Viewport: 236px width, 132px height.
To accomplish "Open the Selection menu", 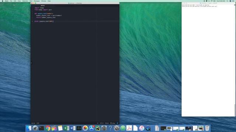I will tap(25, 1).
